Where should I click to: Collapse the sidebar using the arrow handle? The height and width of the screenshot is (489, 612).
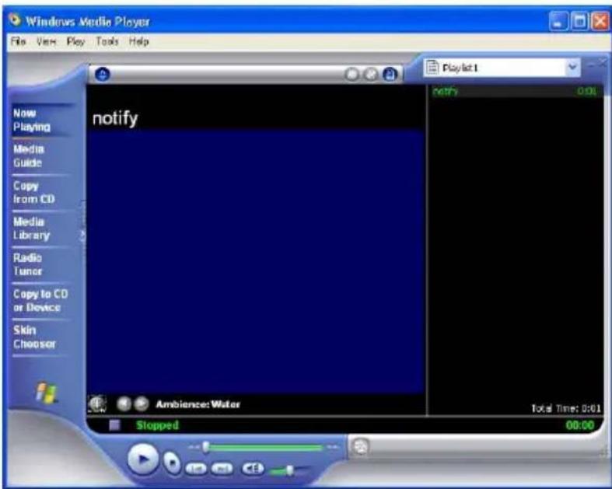pyautogui.click(x=82, y=235)
